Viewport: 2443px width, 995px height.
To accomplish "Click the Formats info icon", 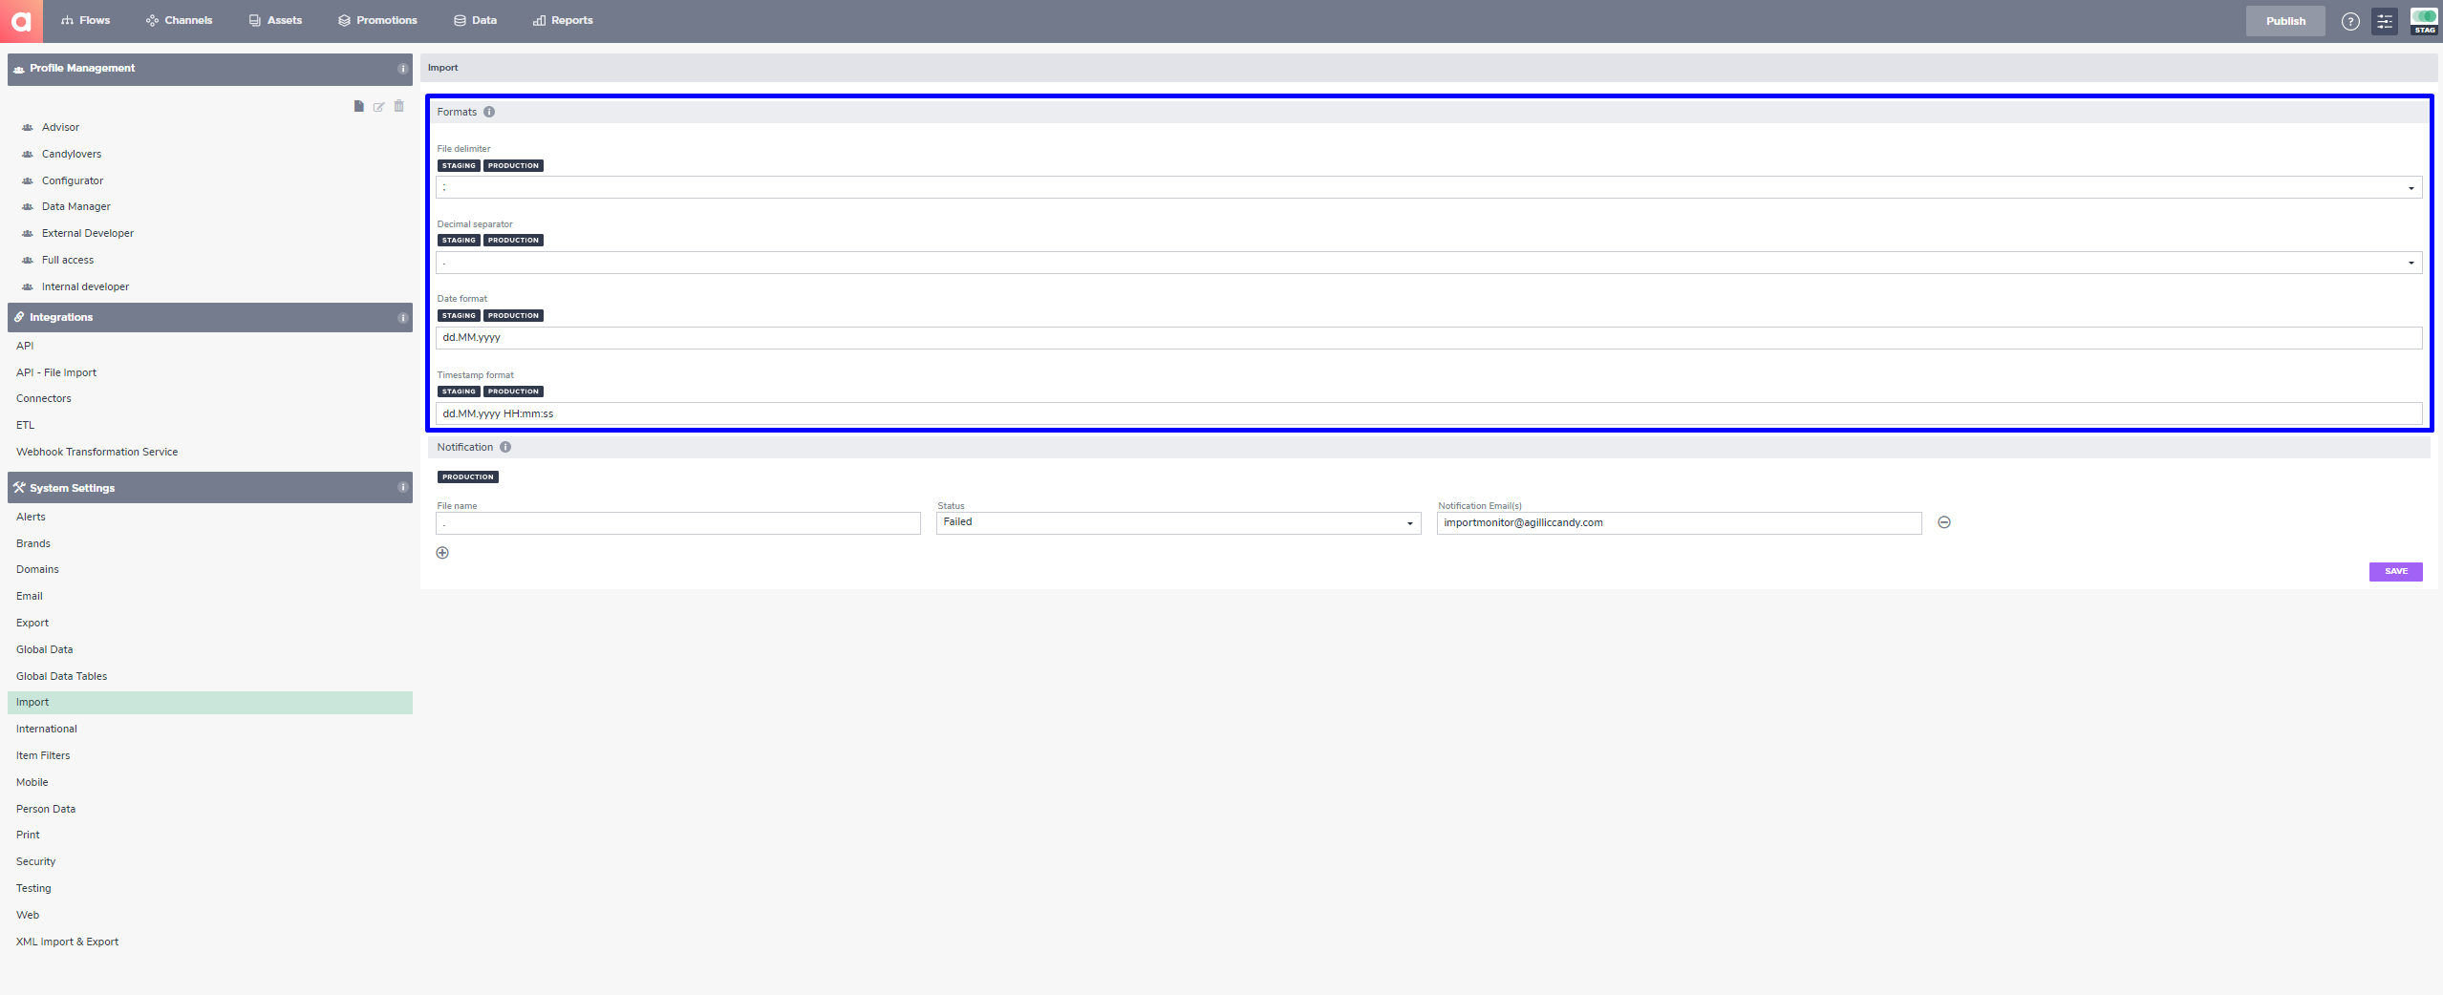I will pyautogui.click(x=489, y=112).
